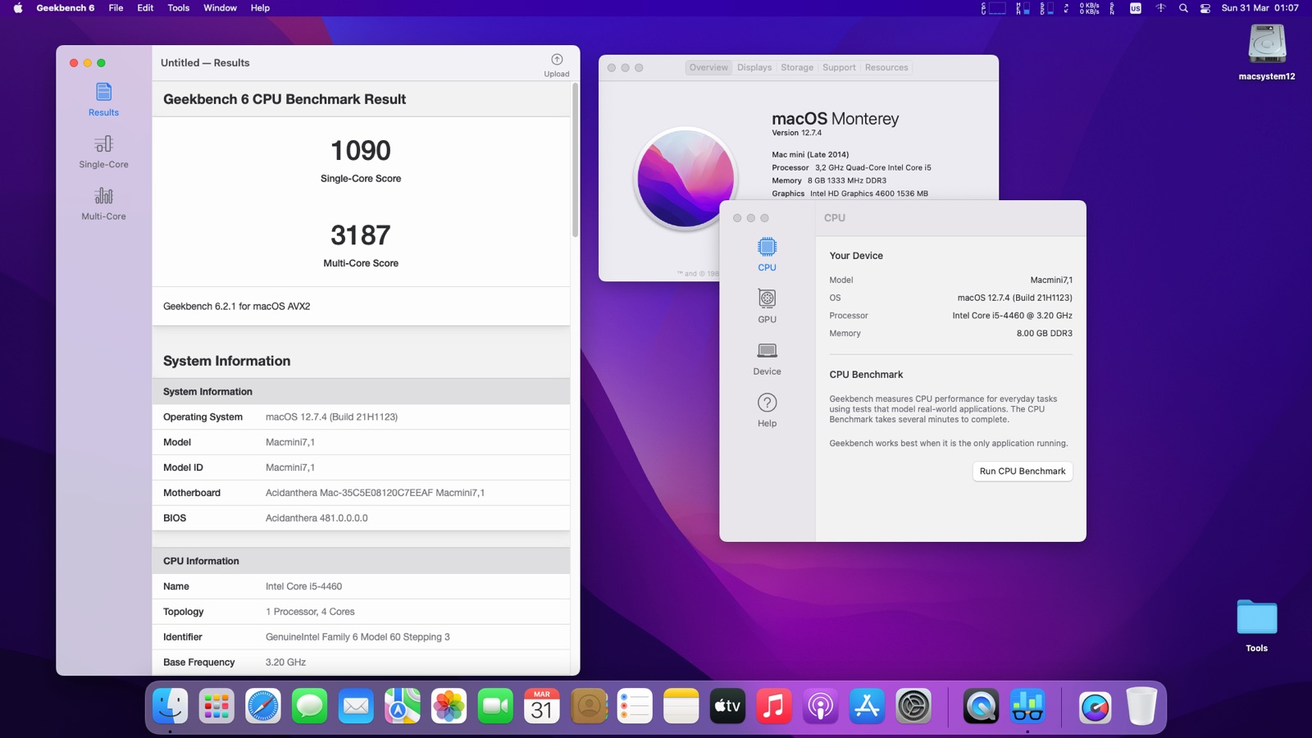Switch to Displays tab in About This Mac
This screenshot has height=738, width=1312.
click(754, 67)
